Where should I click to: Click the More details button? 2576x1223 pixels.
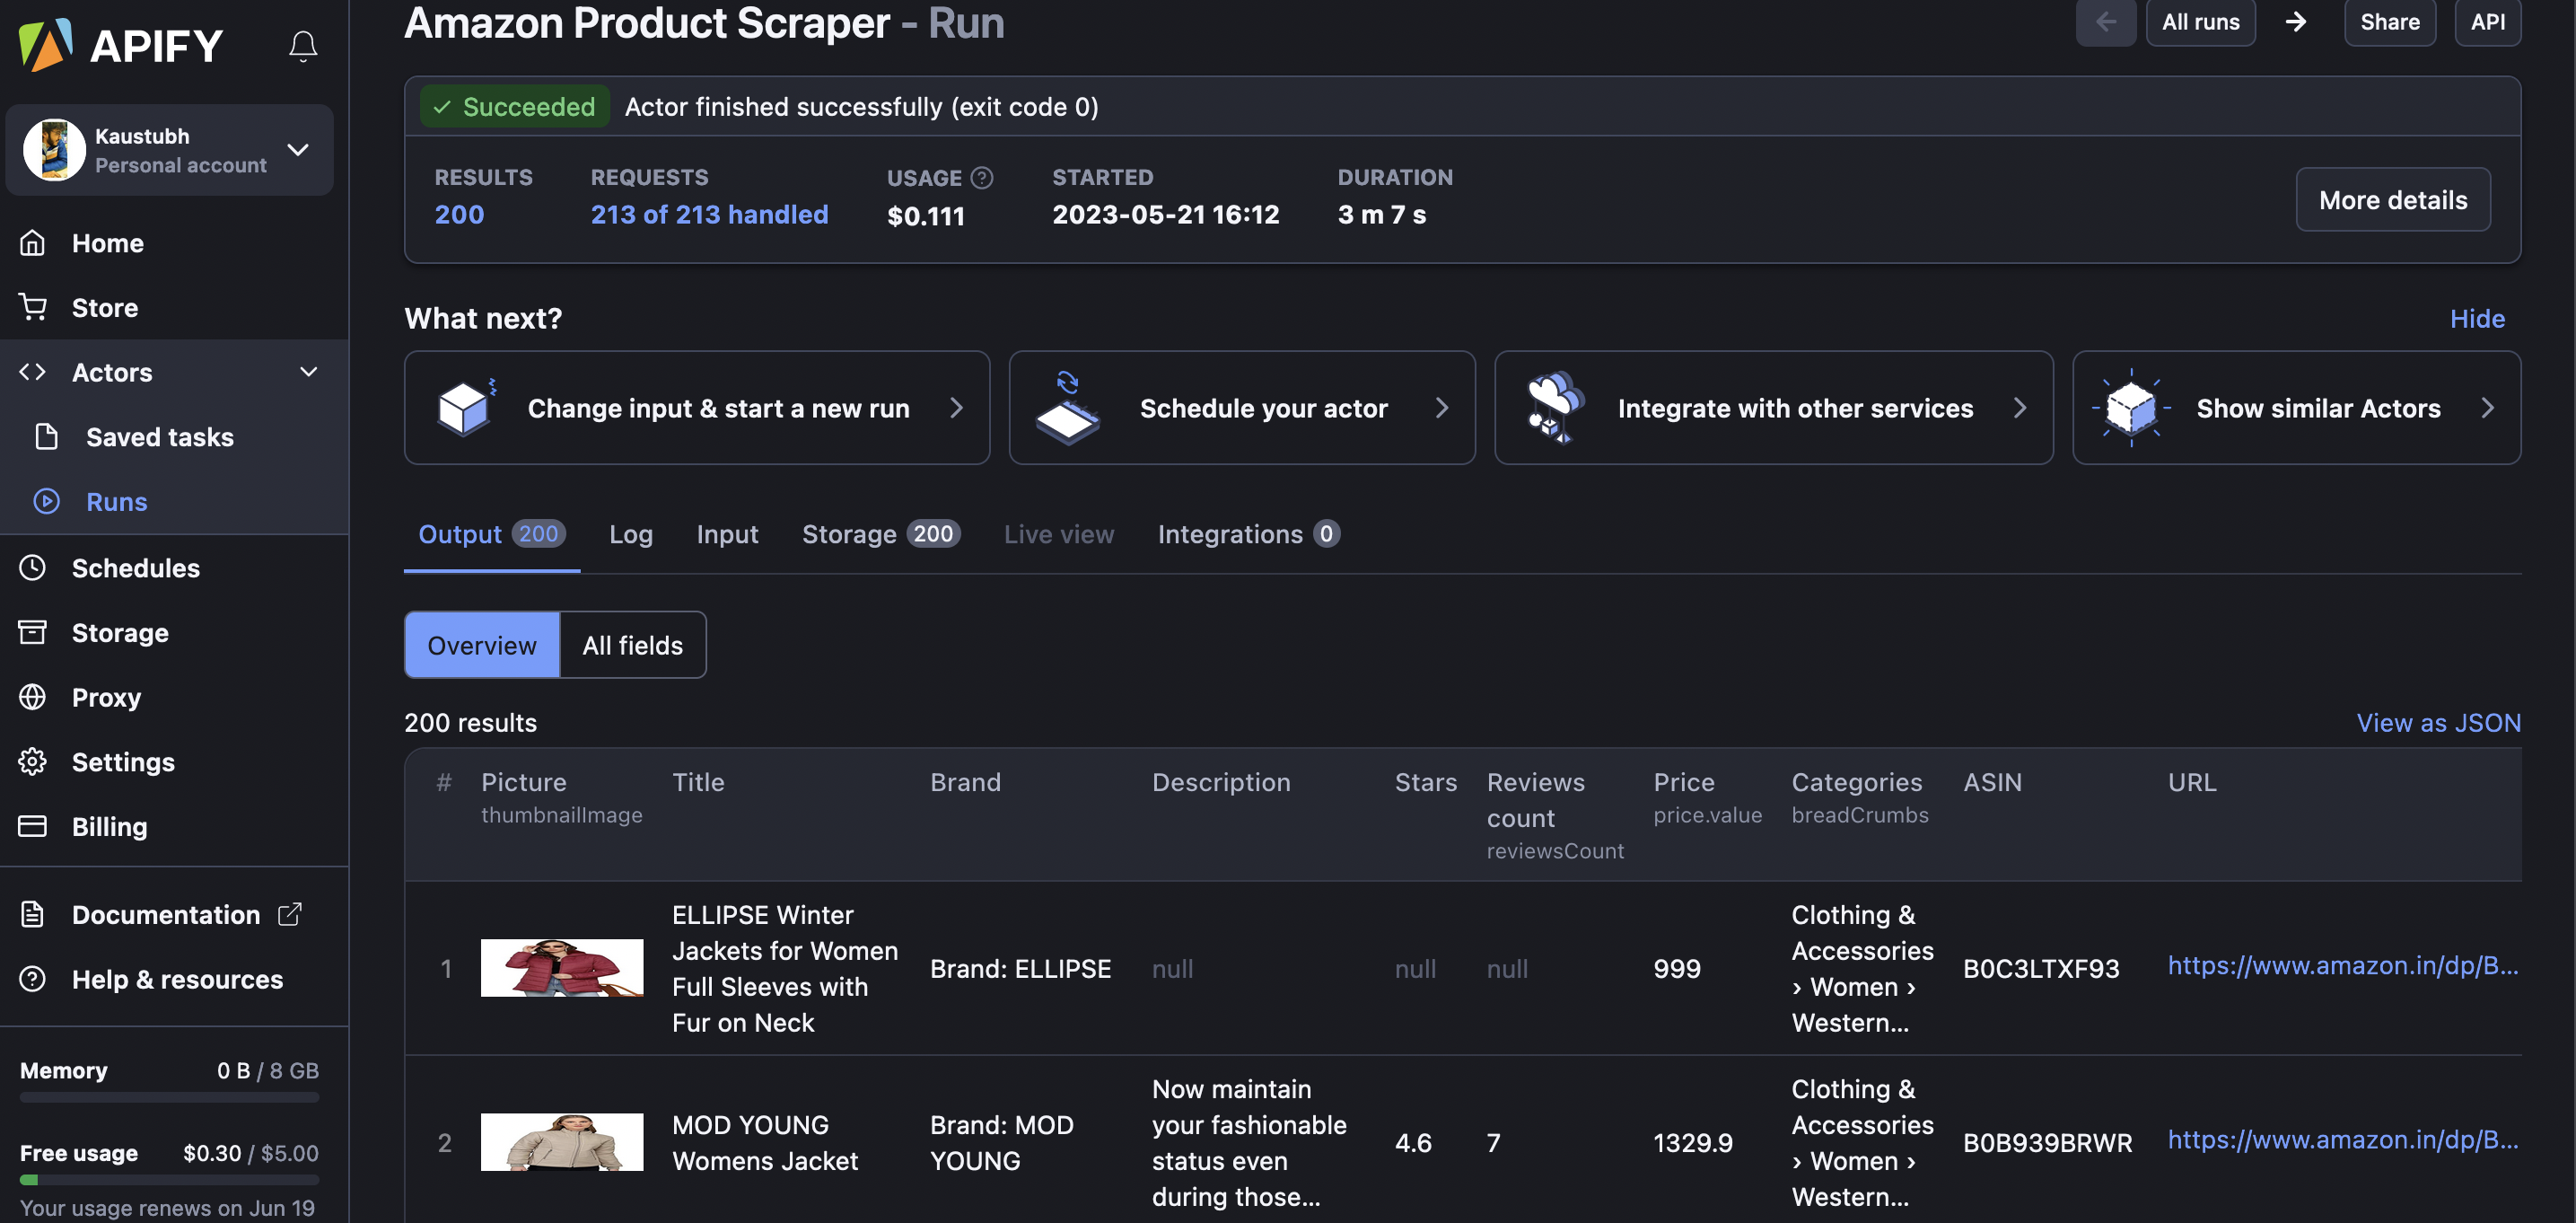[2392, 200]
